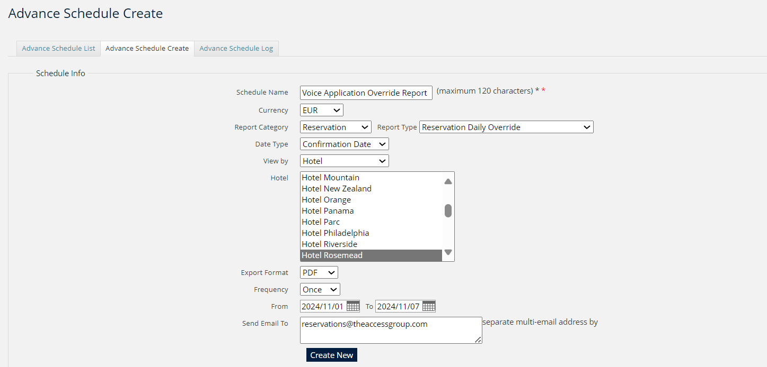Screen dimensions: 767x367
Task: Open the Currency dropdown showing EUR
Action: [322, 110]
